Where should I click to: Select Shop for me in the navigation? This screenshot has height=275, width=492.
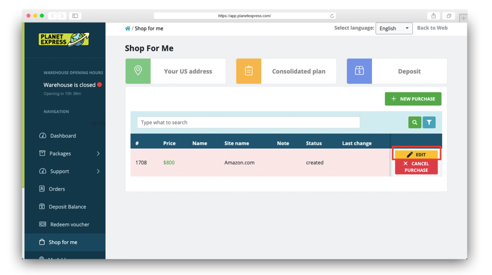[63, 242]
